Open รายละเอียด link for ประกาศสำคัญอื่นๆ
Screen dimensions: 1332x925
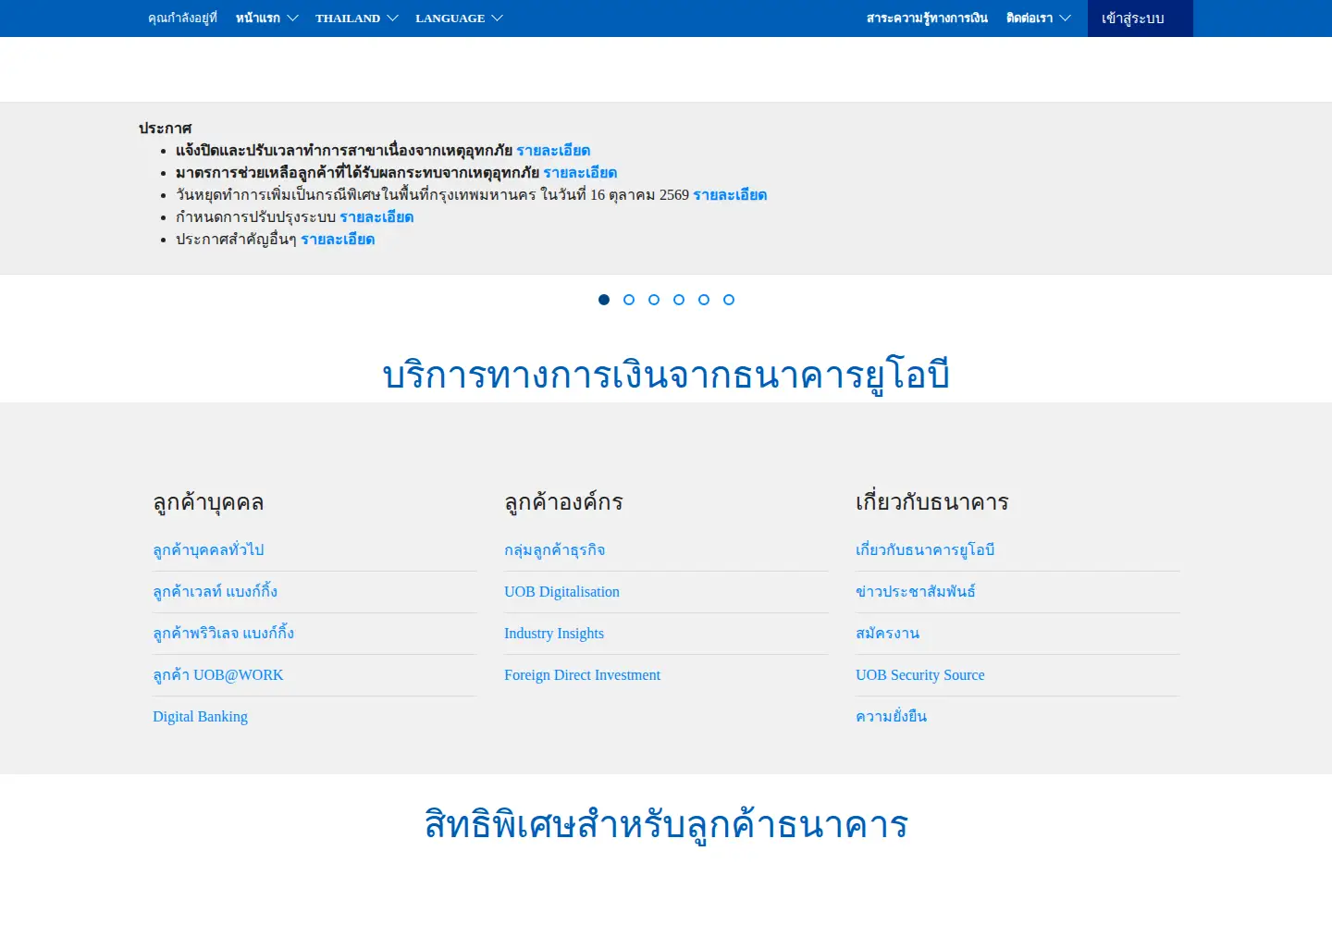338,240
